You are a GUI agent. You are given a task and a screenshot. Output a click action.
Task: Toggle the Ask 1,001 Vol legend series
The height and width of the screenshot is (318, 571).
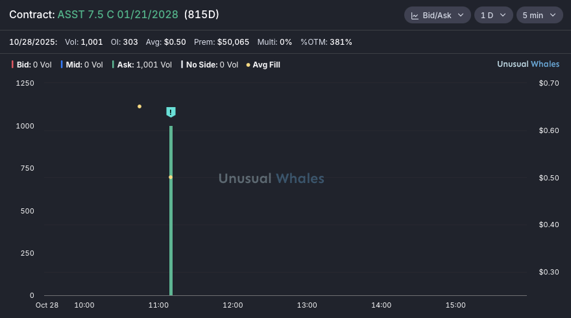click(x=142, y=65)
